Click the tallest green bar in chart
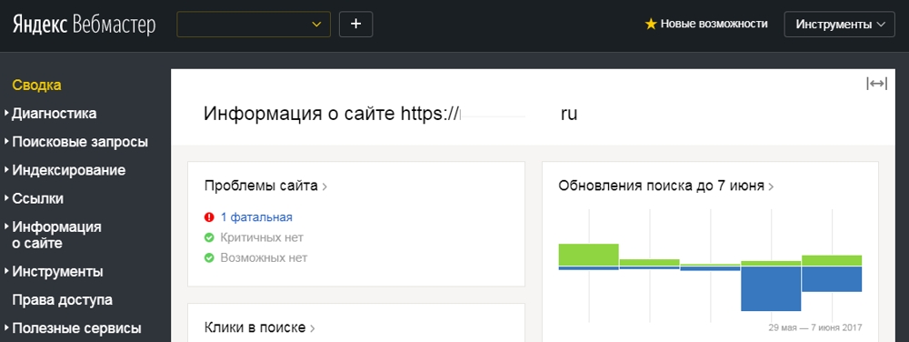909x342 pixels. (588, 255)
